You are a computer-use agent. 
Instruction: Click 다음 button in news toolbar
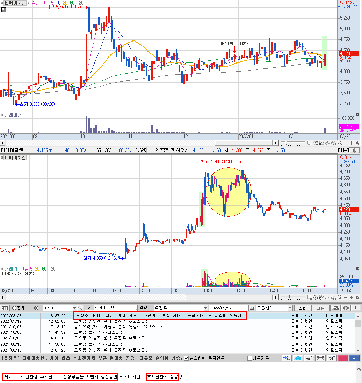click(320, 308)
